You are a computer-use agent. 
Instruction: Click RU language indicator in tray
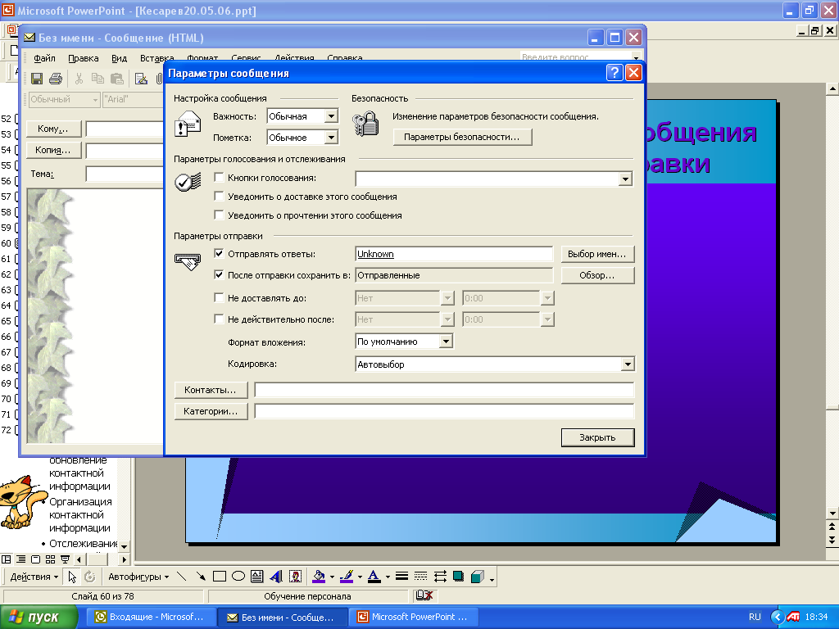click(755, 618)
